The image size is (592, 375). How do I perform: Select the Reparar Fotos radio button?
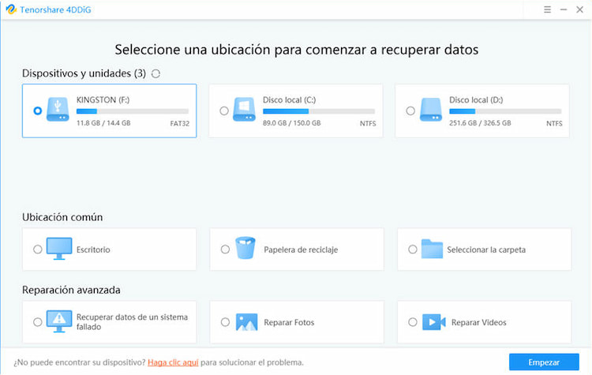(225, 322)
